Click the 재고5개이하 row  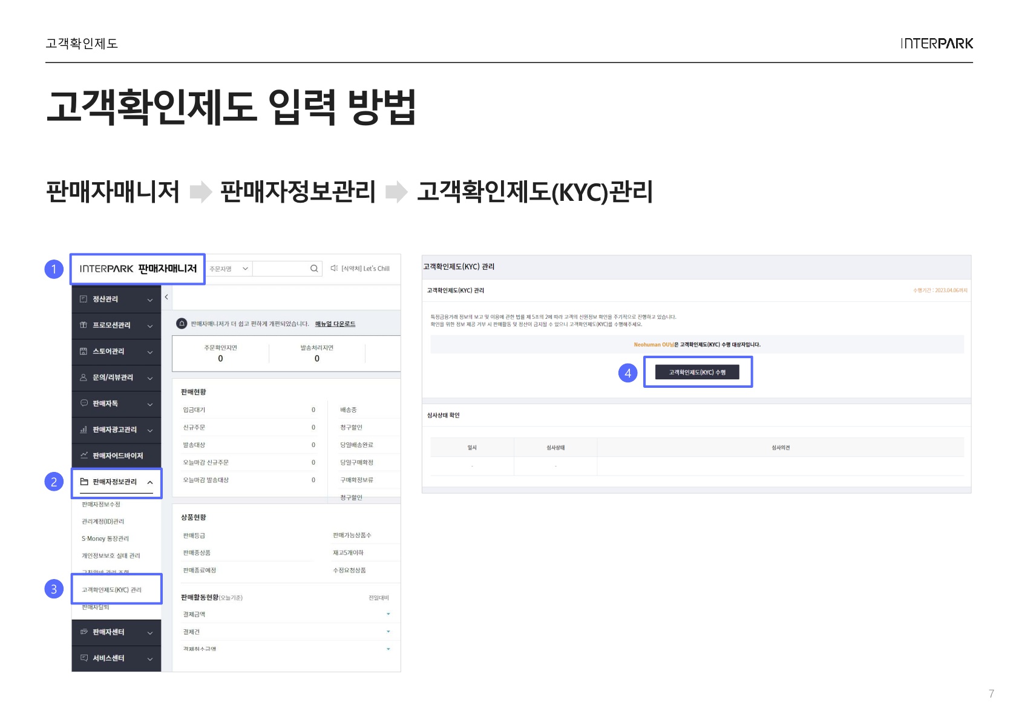click(x=365, y=553)
